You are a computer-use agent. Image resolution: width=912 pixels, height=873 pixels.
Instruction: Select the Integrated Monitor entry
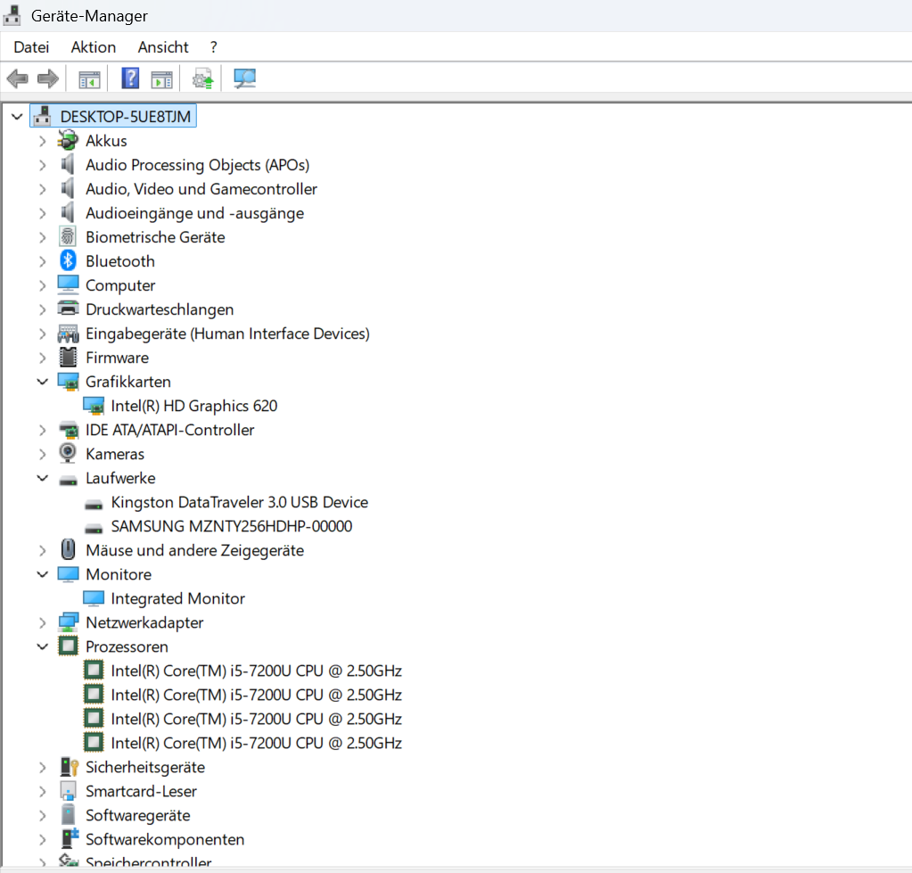point(177,598)
